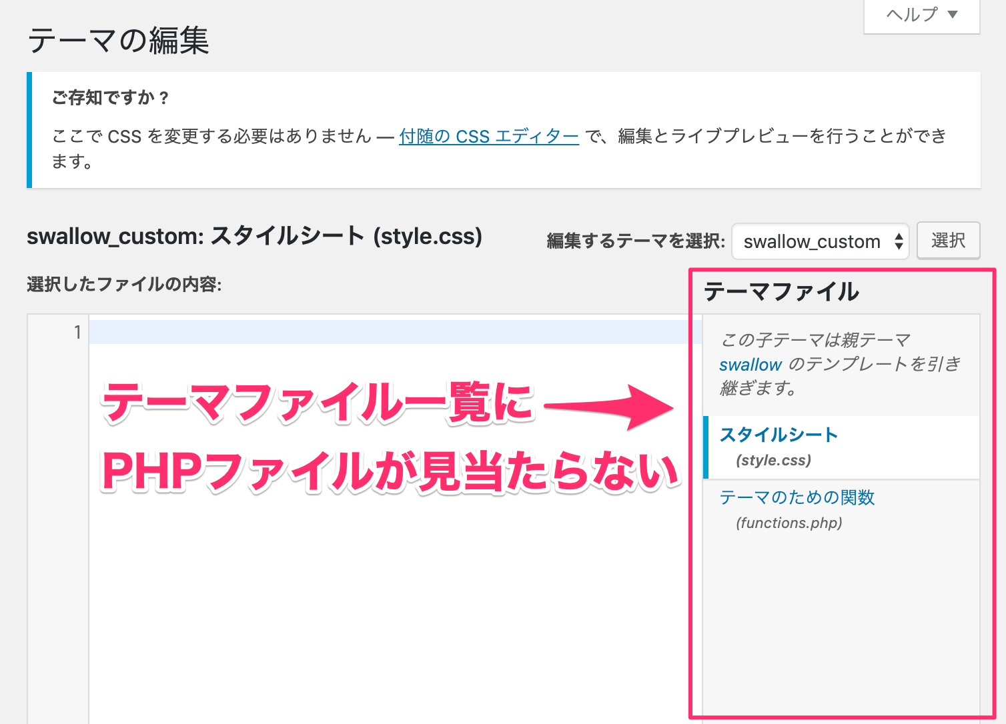
Task: Click the テーマファイル panel heading
Action: [x=781, y=291]
